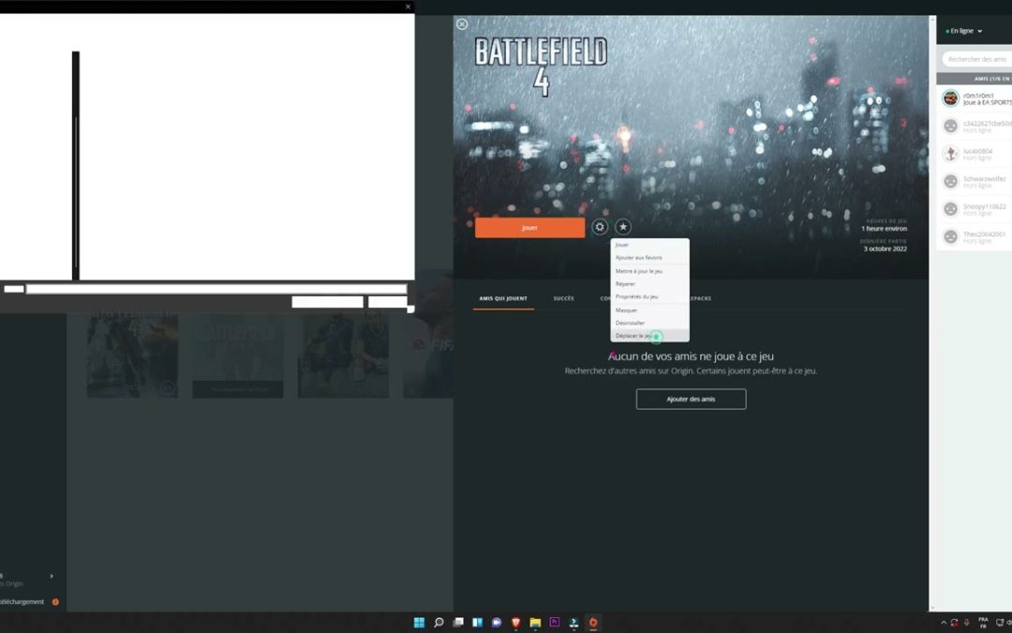This screenshot has width=1012, height=633.
Task: Open Propriétés du jeu menu entry
Action: tap(650, 297)
